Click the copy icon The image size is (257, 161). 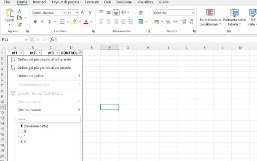[19, 18]
